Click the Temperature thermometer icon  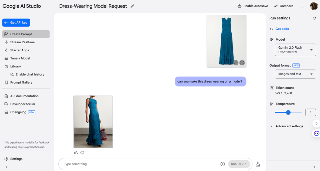(x=271, y=104)
